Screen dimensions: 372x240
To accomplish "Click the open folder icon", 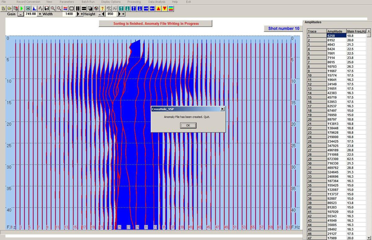I will (9, 8).
